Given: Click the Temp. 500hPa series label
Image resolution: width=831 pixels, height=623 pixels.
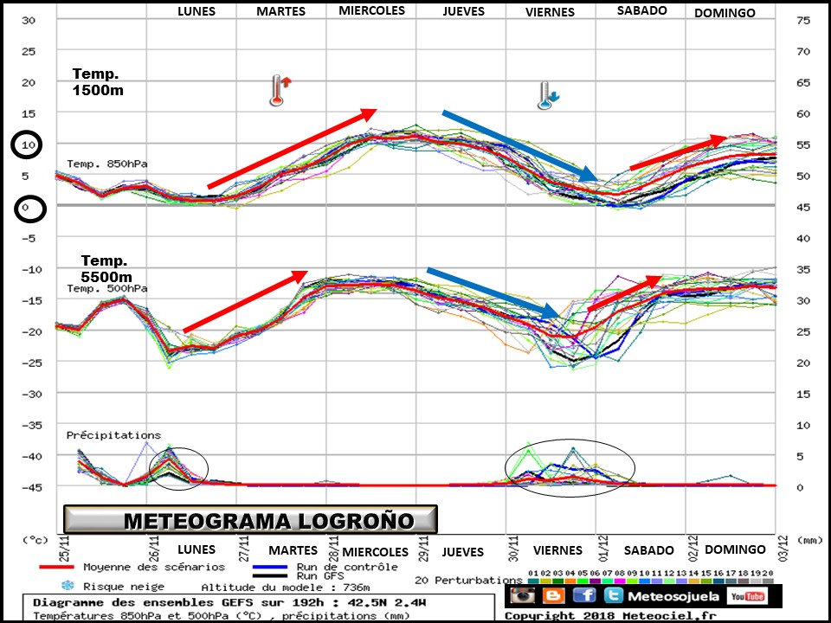Looking at the screenshot, I should pos(107,289).
